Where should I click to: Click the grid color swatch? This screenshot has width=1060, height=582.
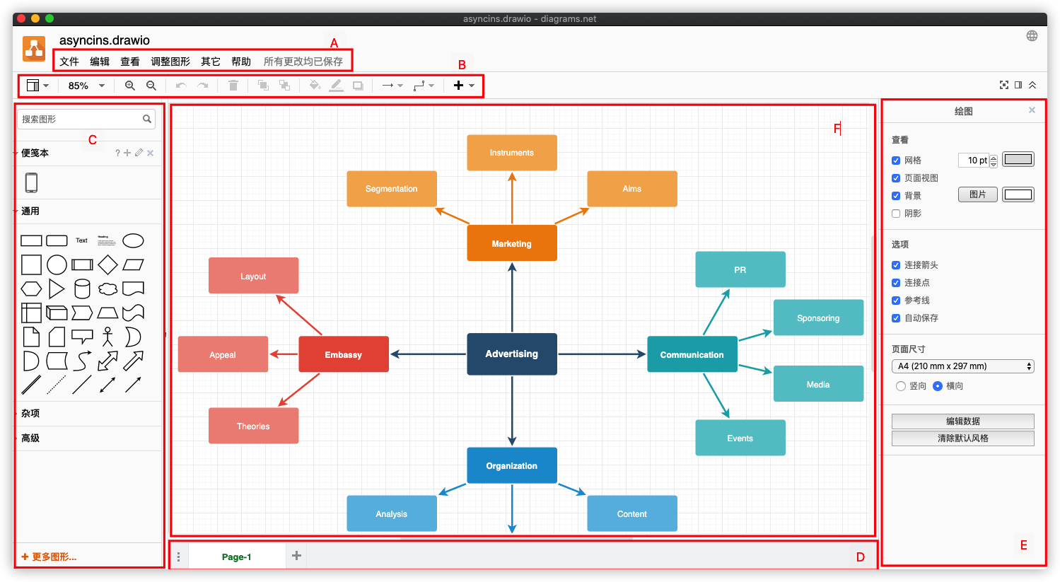tap(1018, 160)
